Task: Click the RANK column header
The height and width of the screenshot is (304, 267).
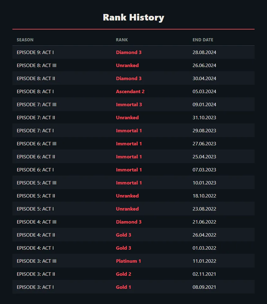Action: pos(122,40)
